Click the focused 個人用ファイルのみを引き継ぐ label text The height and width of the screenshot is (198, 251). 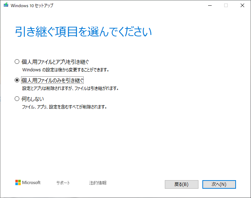53,80
